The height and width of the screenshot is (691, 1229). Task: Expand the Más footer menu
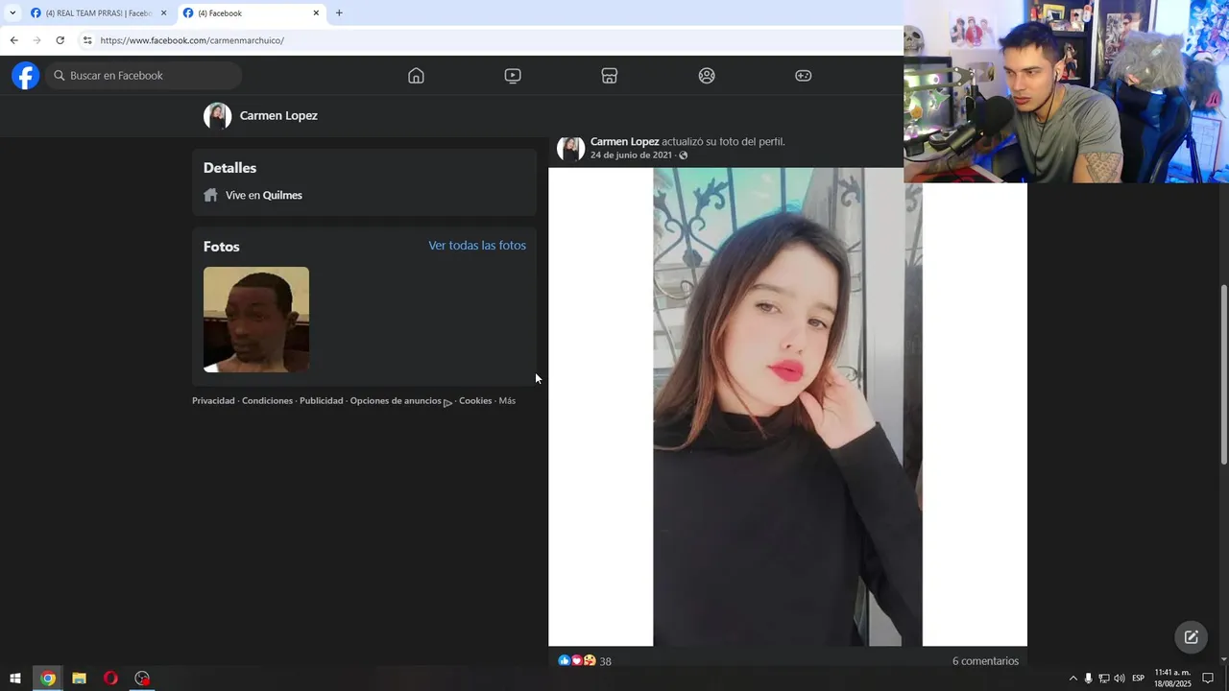[507, 401]
